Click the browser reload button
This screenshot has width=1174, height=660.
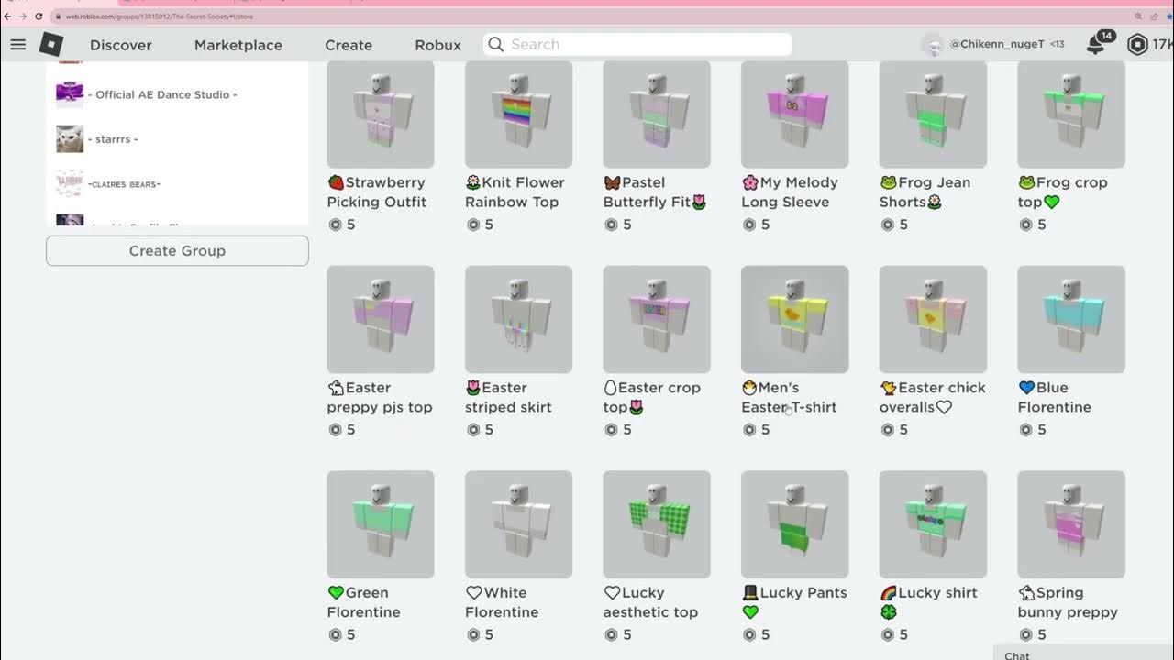39,16
